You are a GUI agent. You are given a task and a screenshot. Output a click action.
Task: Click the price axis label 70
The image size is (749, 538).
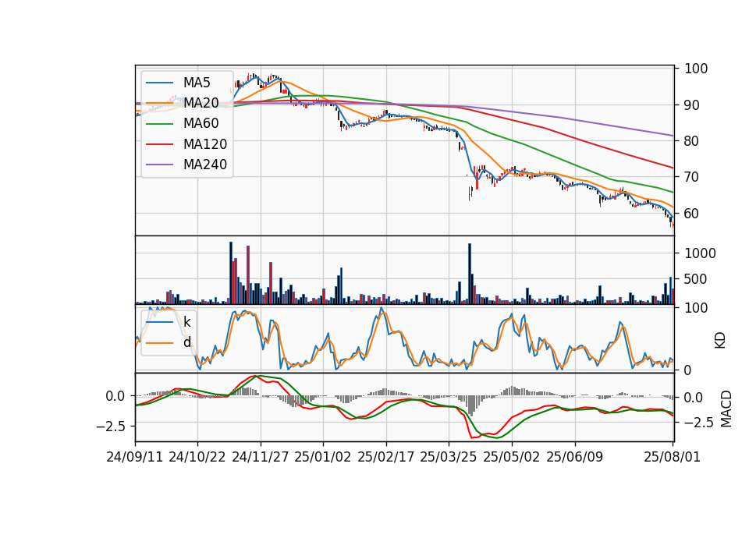pos(692,177)
